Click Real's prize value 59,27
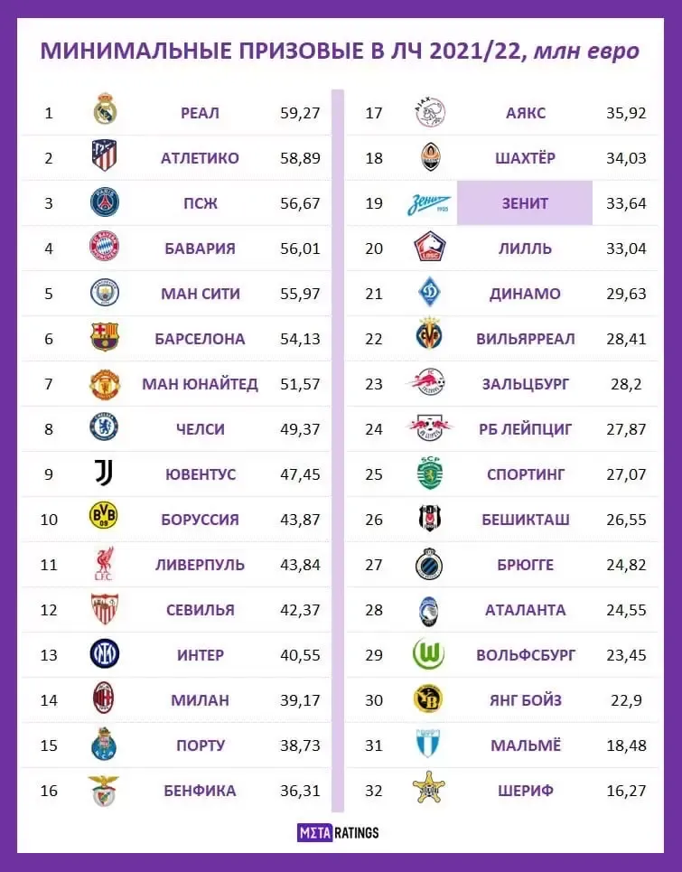The width and height of the screenshot is (682, 872). (300, 113)
